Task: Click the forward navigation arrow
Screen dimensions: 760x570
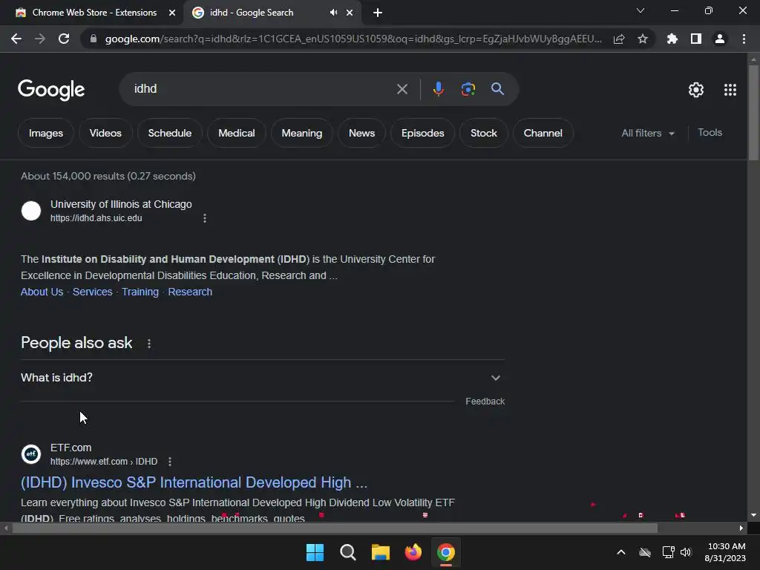Action: [40, 39]
